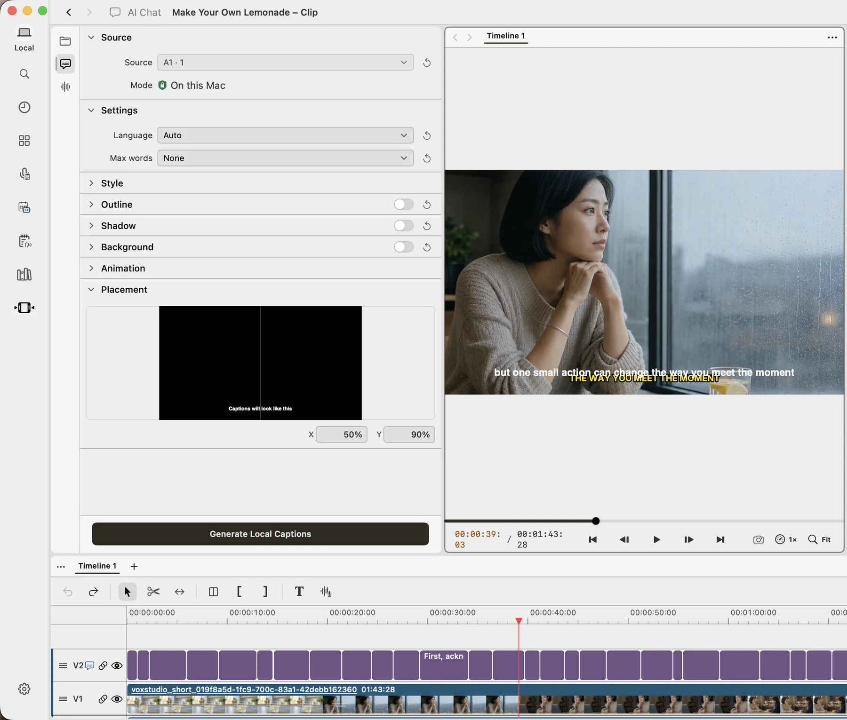Set the out-point right bracket

(265, 592)
